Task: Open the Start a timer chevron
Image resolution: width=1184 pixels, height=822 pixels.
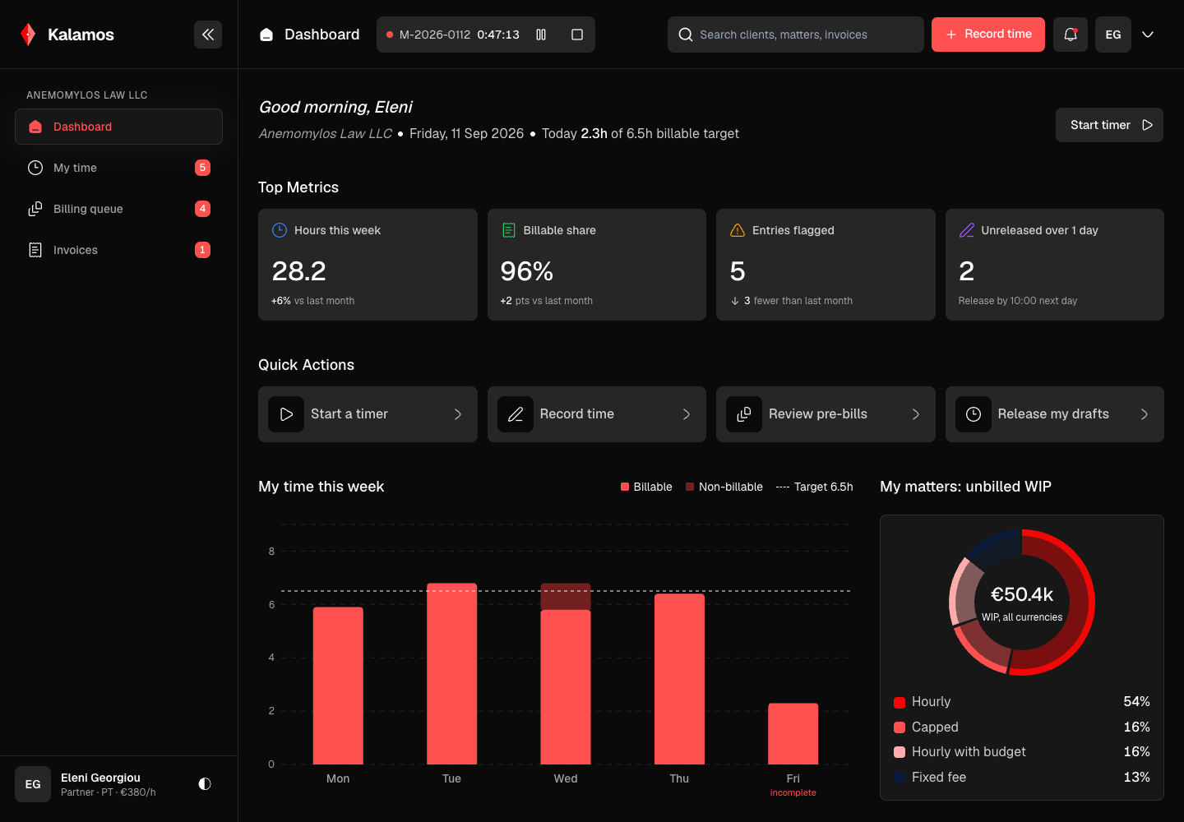Action: tap(458, 414)
